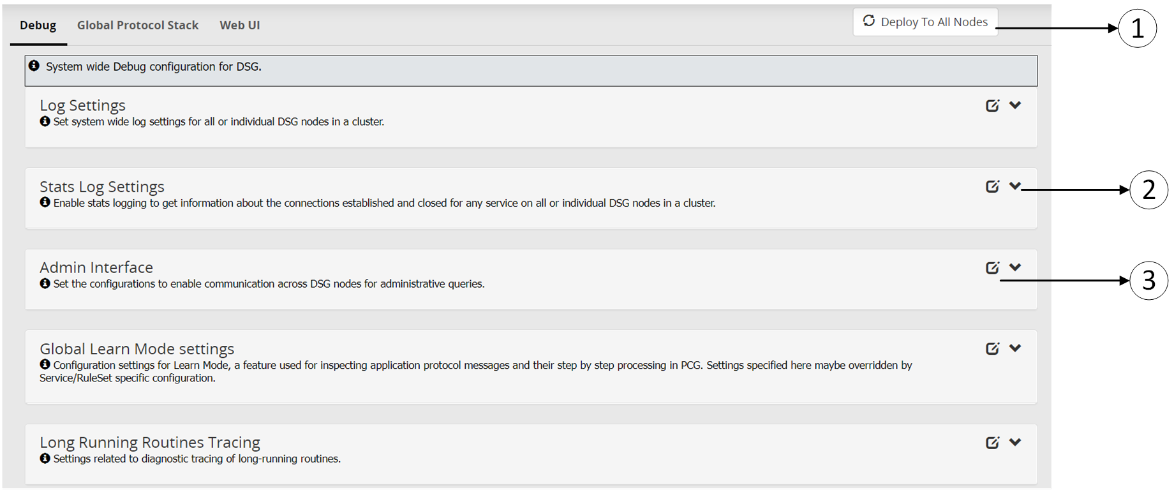Click the Log Settings info icon
This screenshot has width=1174, height=490.
45,121
